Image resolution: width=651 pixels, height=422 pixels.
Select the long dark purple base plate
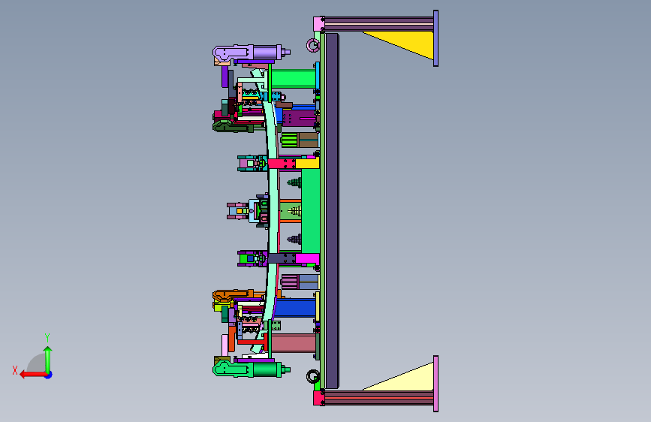click(332, 211)
